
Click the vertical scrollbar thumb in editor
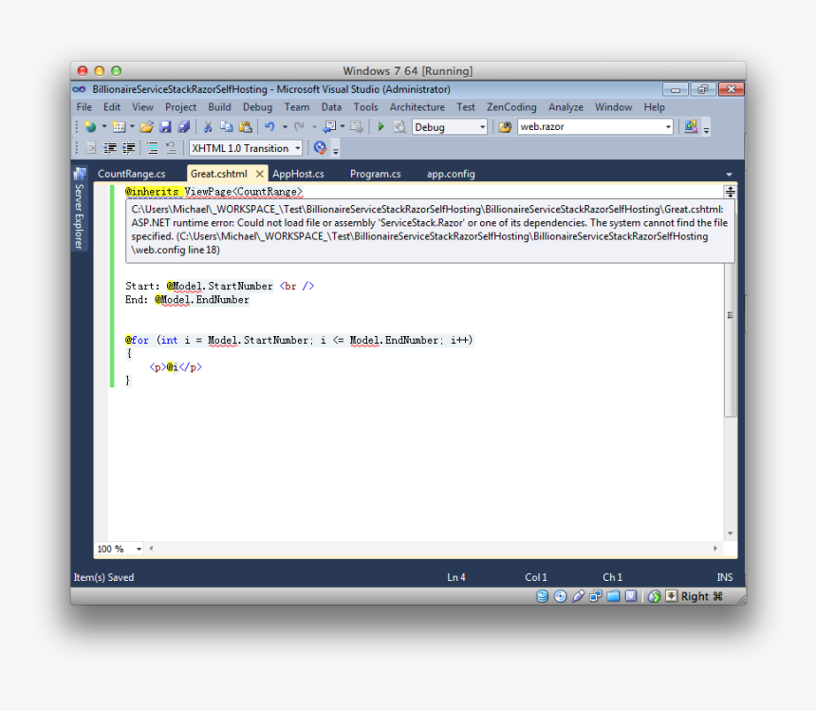point(731,315)
